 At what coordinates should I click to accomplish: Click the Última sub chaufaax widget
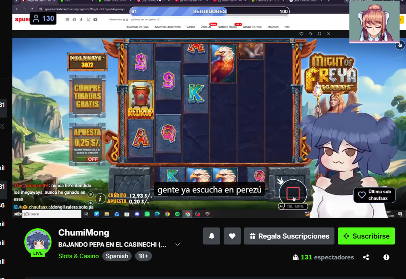click(x=374, y=195)
